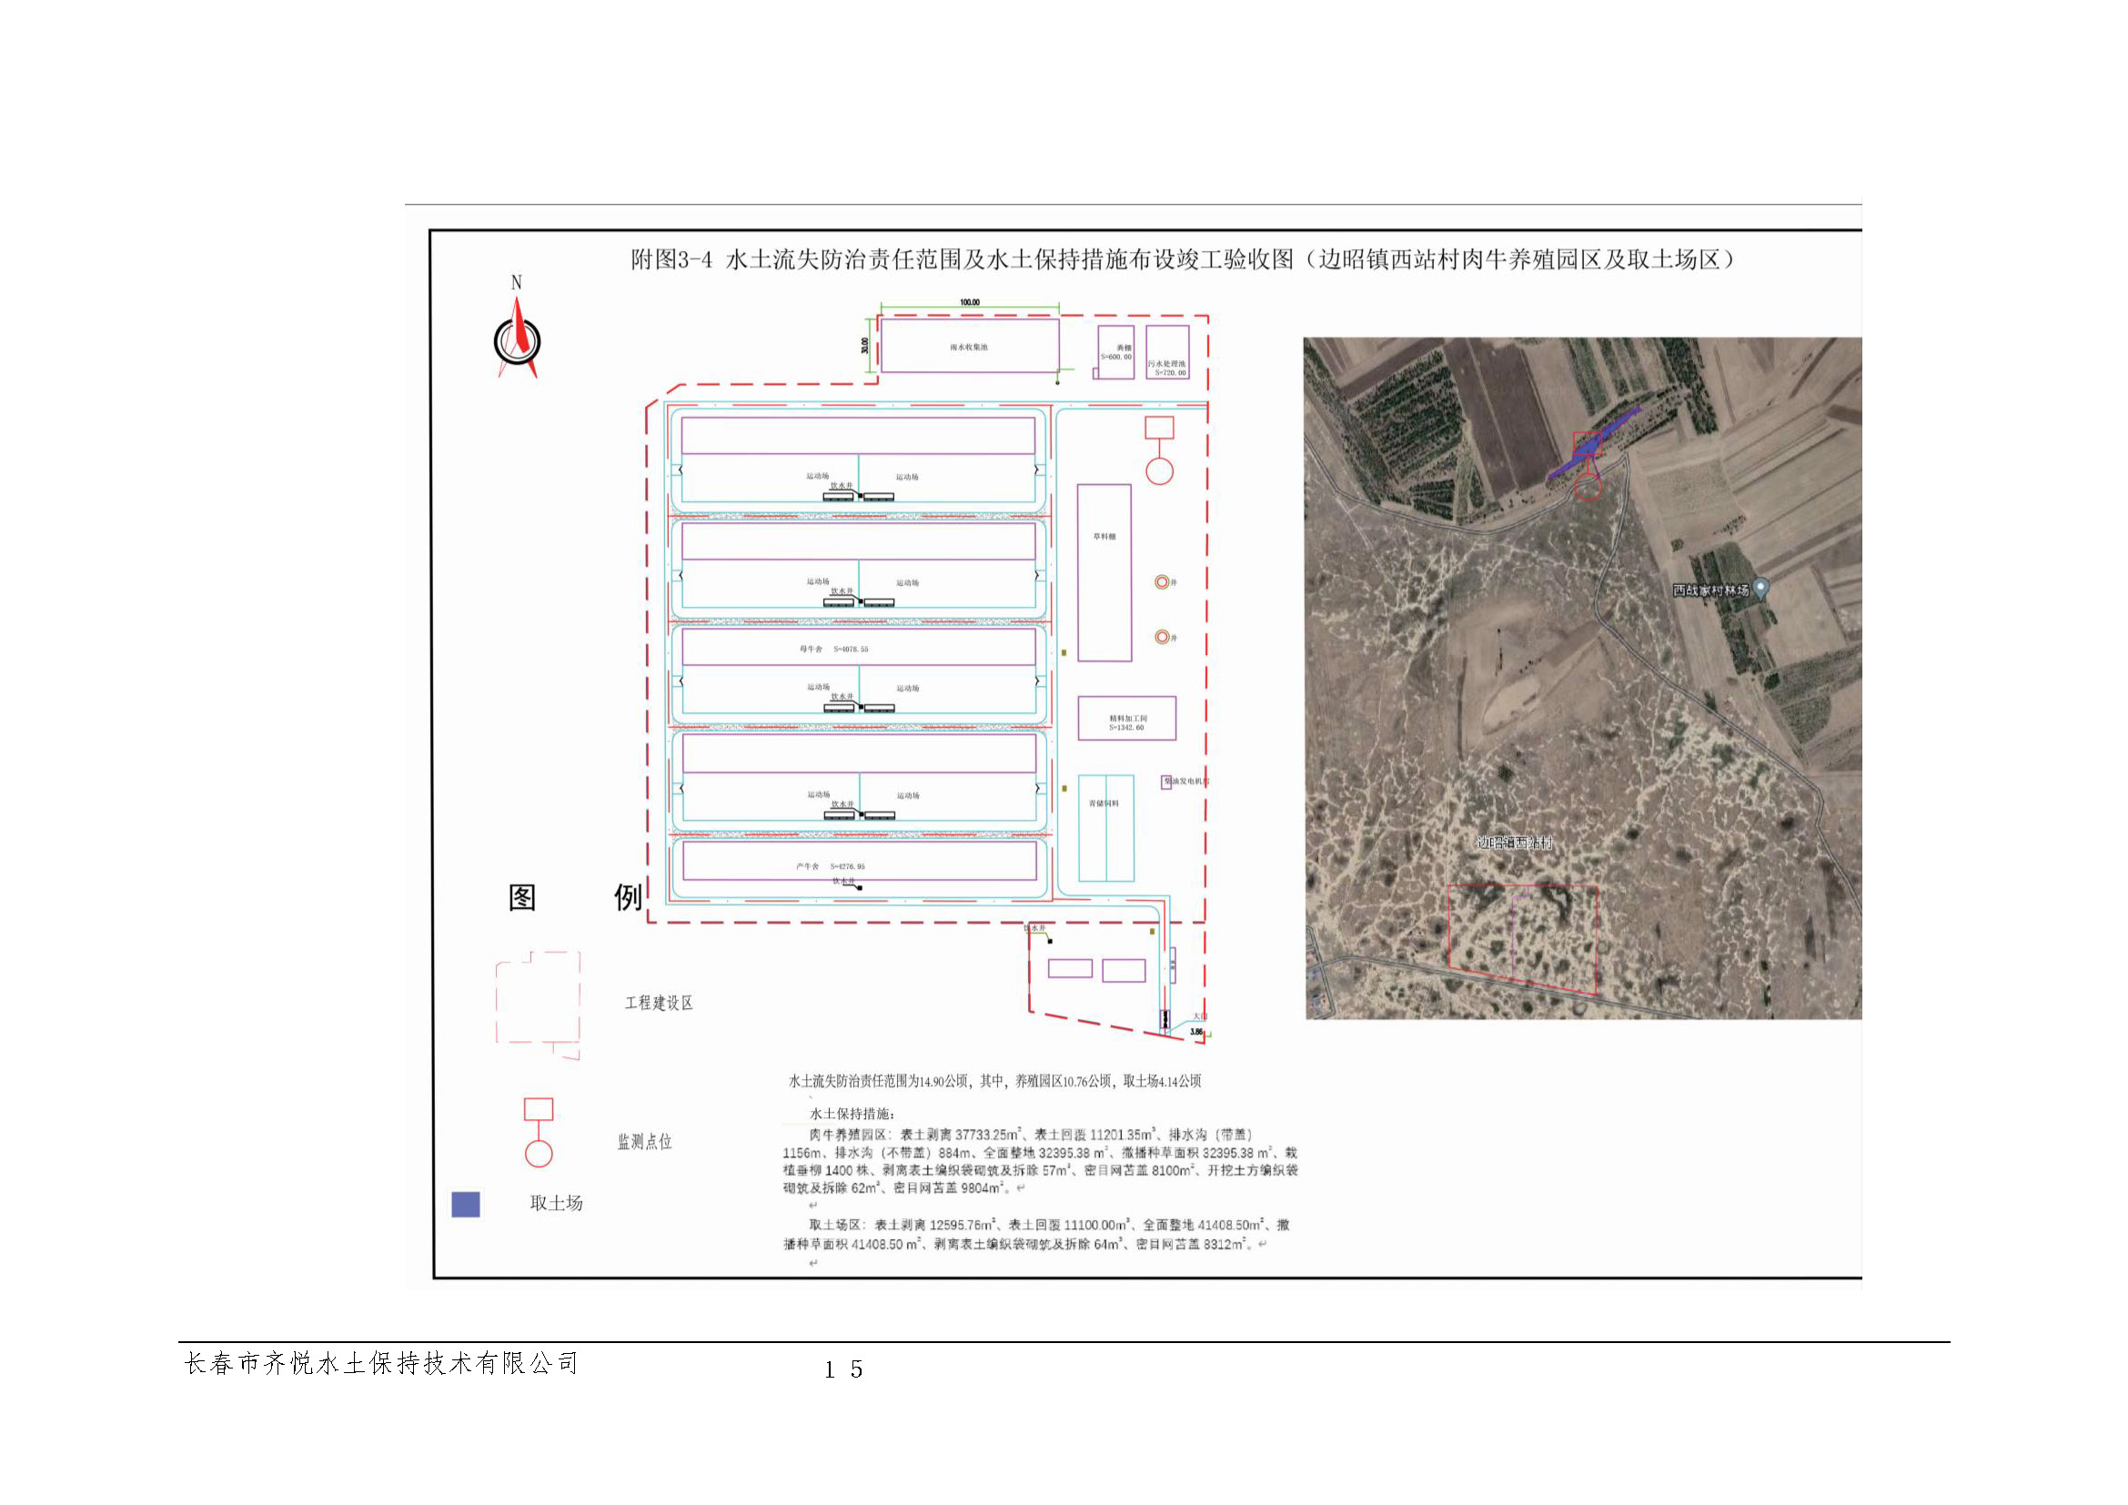The height and width of the screenshot is (1505, 2128).
Task: Click the 雨水收集池 rectangle
Action: 969,347
